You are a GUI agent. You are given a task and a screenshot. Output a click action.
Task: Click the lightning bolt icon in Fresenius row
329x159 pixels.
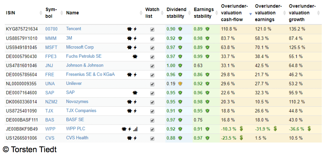point(135,74)
